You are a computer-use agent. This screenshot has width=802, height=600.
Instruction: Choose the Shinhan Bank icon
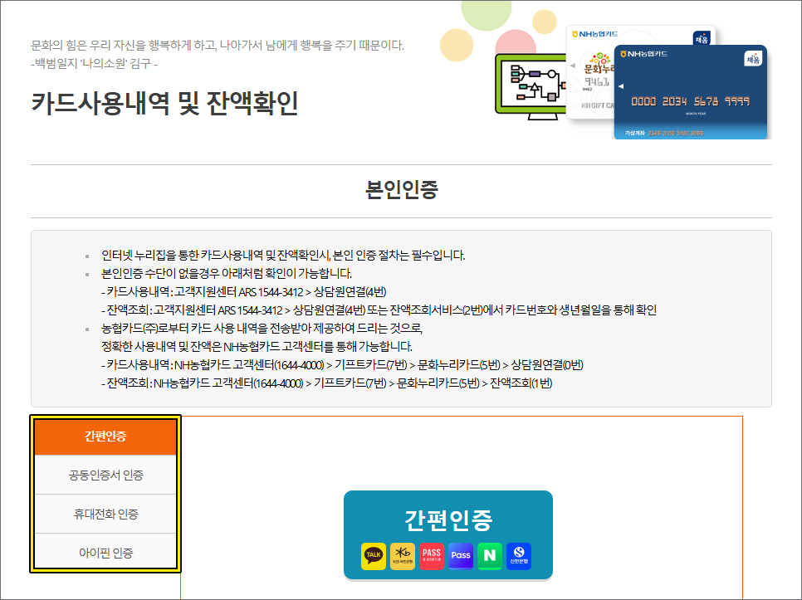click(519, 555)
